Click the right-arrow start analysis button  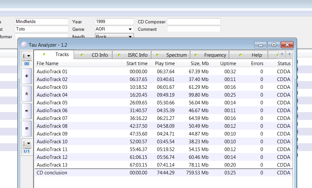[27, 111]
